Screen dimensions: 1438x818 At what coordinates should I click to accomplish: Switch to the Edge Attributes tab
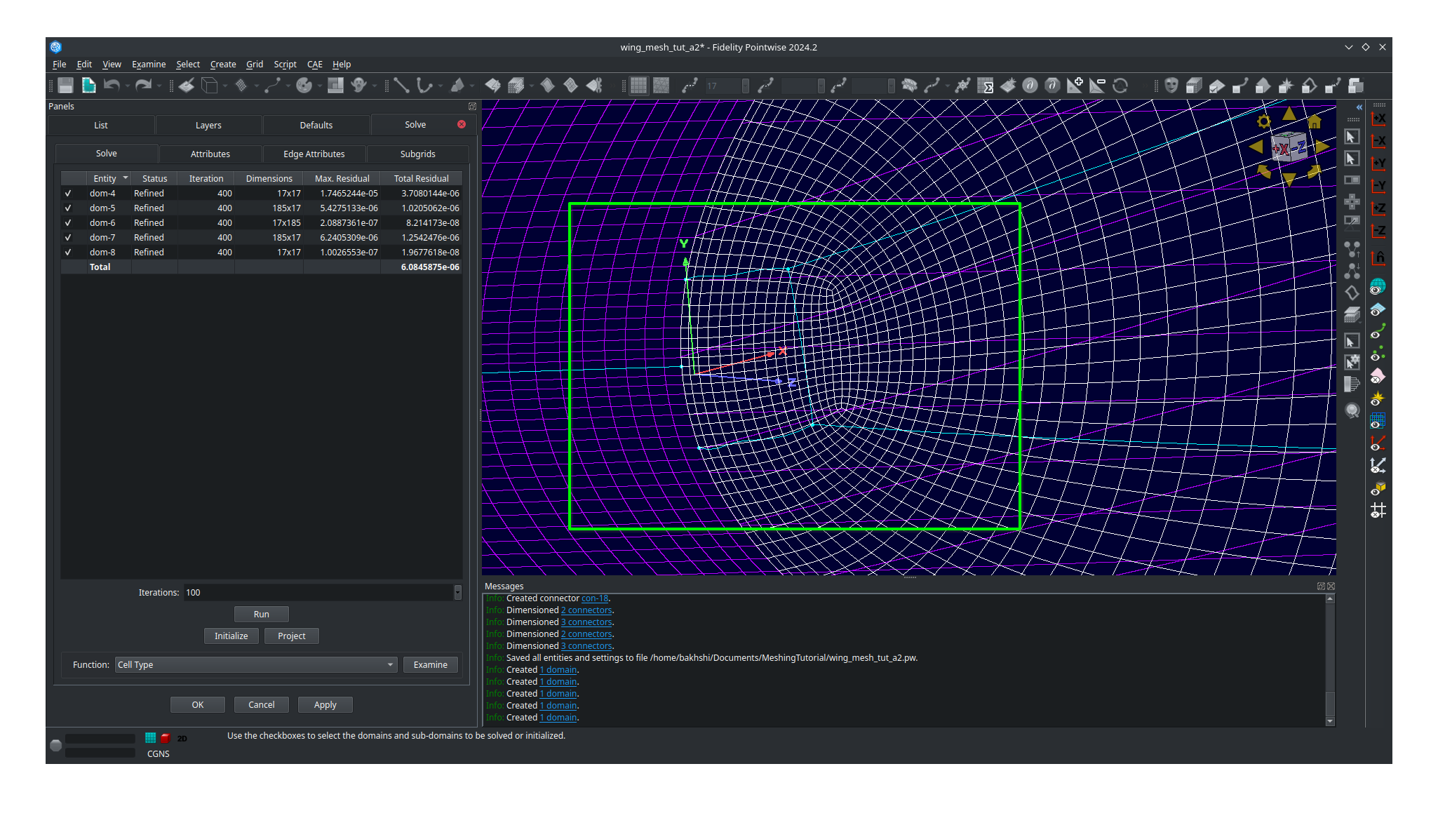click(x=314, y=154)
